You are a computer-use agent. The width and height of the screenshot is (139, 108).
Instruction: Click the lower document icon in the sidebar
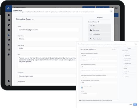click(9, 81)
